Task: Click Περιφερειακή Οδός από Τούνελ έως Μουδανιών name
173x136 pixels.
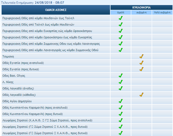Action: pos(36,24)
